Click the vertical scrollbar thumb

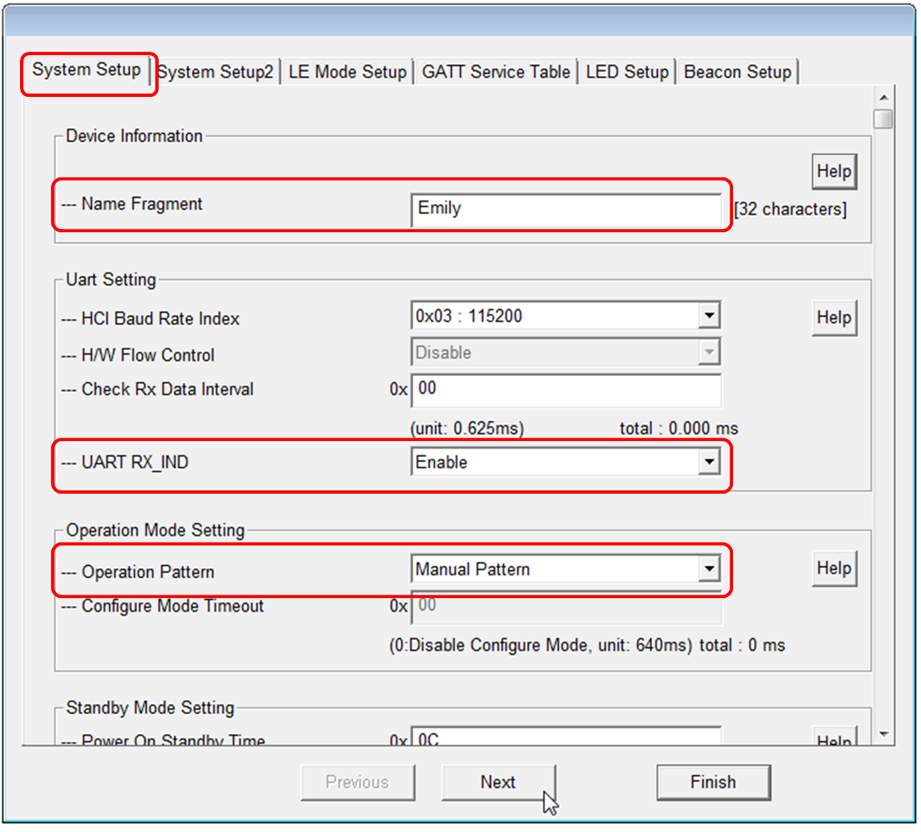coord(884,119)
